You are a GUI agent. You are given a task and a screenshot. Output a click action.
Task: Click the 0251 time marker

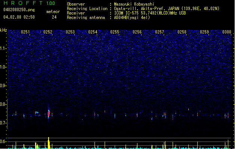point(25,32)
